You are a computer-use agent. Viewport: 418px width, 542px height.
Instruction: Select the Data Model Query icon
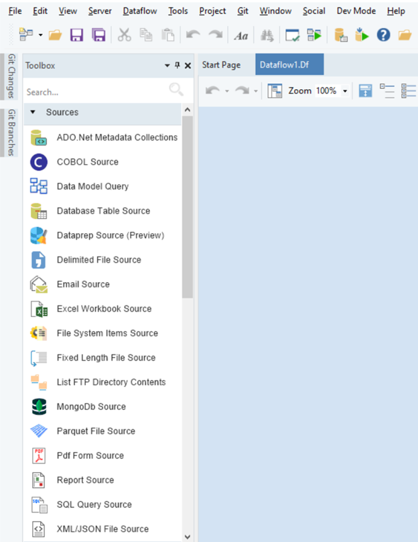tap(39, 187)
